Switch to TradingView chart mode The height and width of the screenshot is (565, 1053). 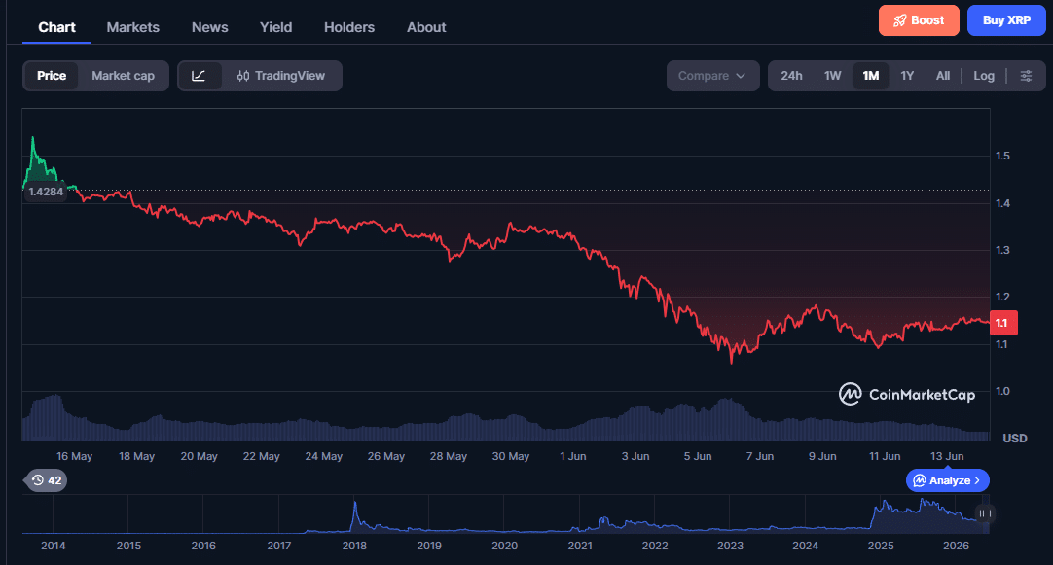(280, 76)
